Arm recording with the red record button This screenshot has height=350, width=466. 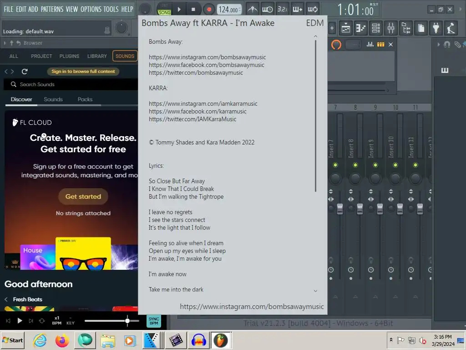[209, 10]
